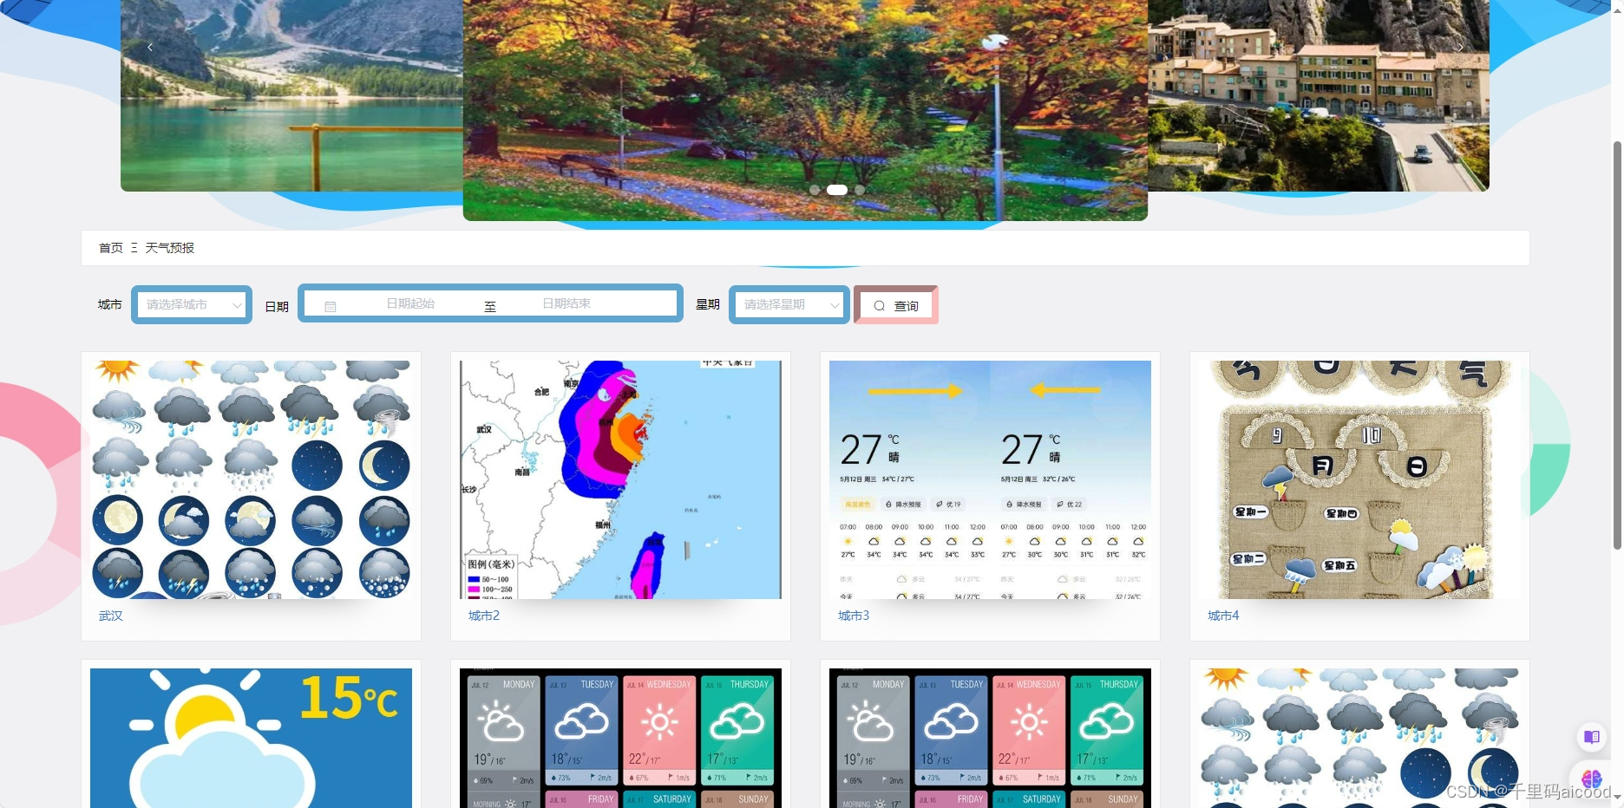Open the 城市3 link
The height and width of the screenshot is (808, 1624).
coord(854,616)
